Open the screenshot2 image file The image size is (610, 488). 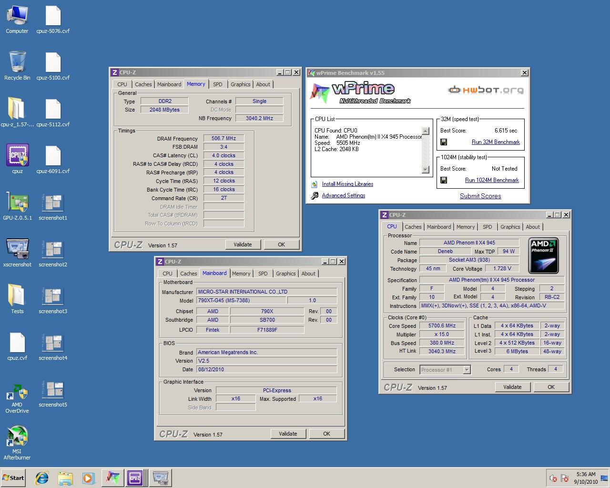53,253
